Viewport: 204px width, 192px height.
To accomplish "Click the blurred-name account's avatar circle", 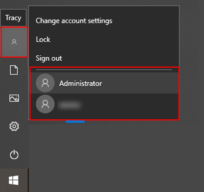I will (x=45, y=104).
